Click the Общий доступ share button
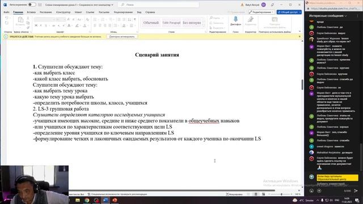This screenshot has width=363, height=204. coord(289,12)
